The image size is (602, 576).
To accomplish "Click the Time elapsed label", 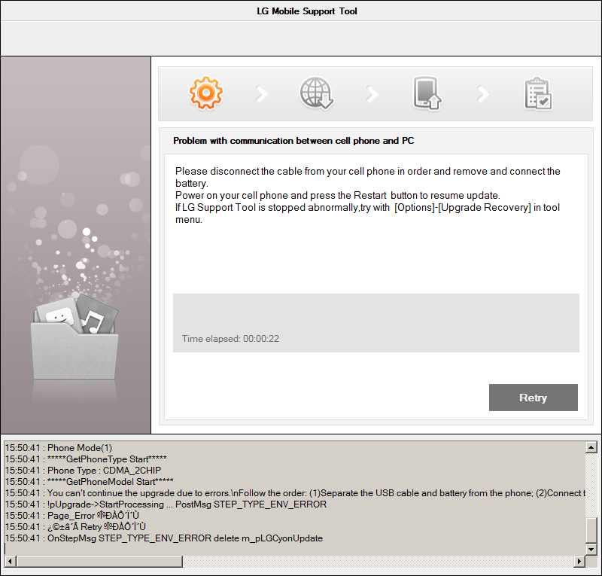I will point(230,340).
